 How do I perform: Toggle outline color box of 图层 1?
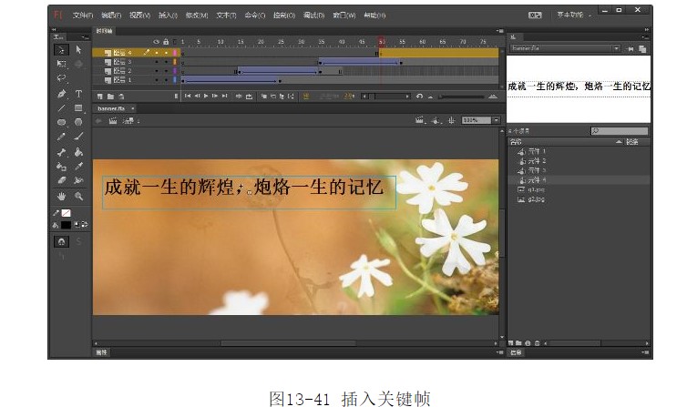point(175,80)
